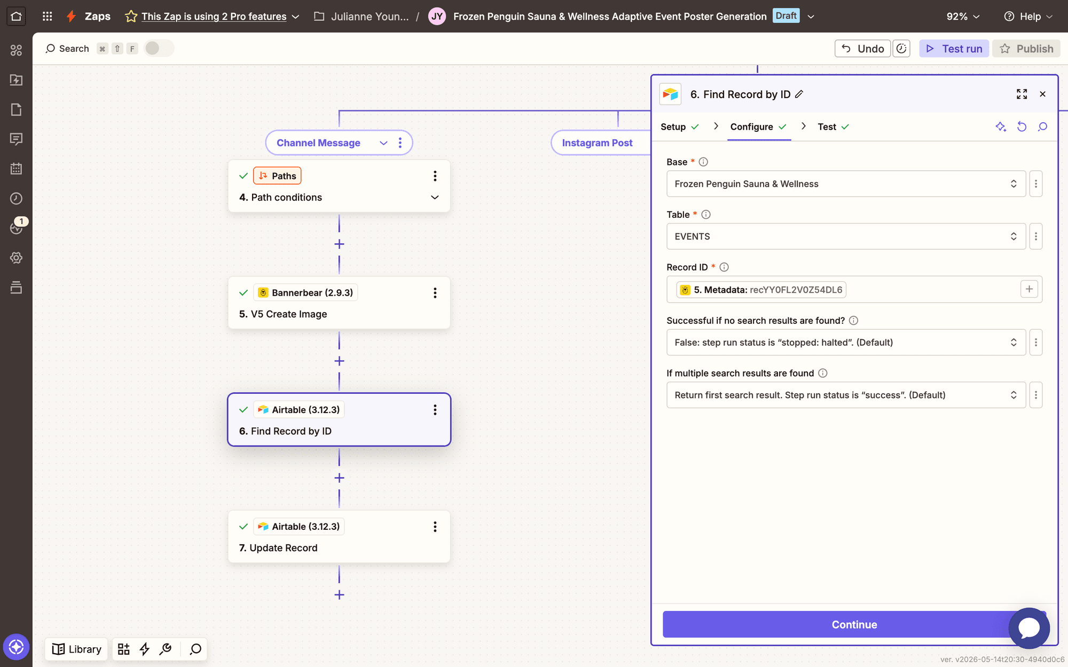Open the Julianne Youn... folder breadcrumb
This screenshot has height=667, width=1068.
coord(362,17)
